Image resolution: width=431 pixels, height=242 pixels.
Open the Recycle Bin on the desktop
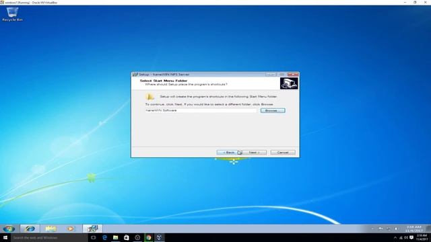(x=12, y=14)
